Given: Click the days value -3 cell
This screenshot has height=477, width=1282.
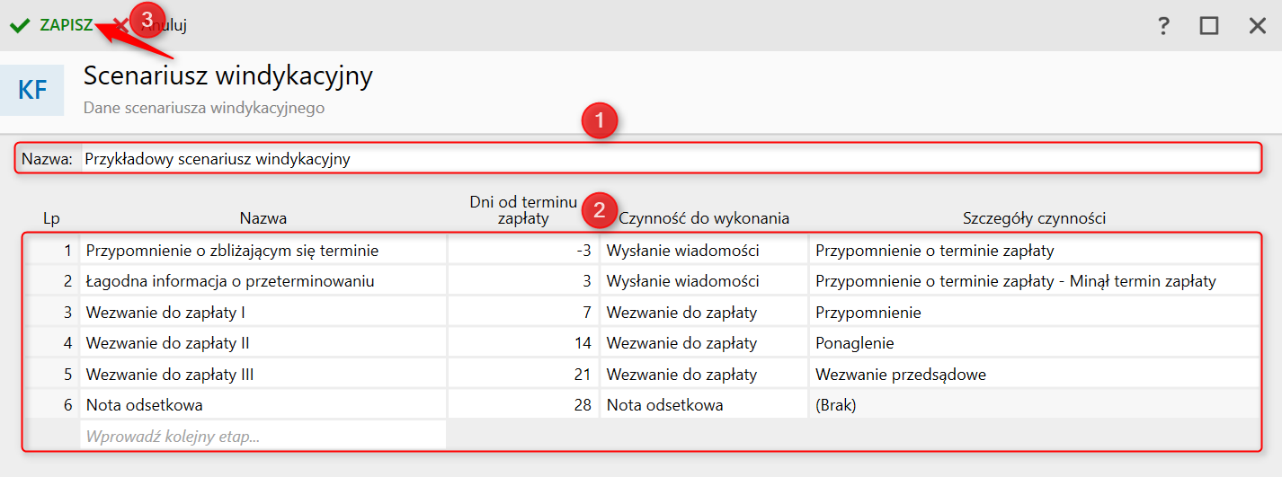Looking at the screenshot, I should click(x=523, y=251).
